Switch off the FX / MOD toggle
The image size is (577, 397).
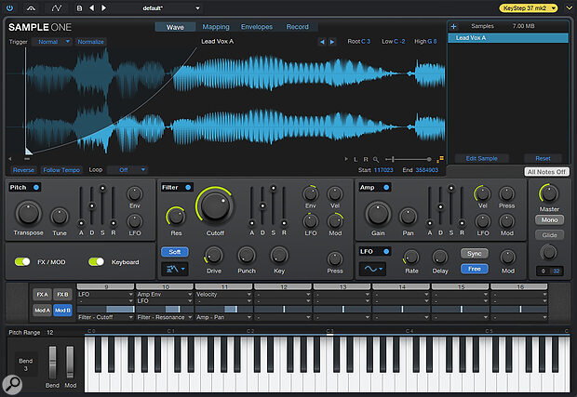22,262
